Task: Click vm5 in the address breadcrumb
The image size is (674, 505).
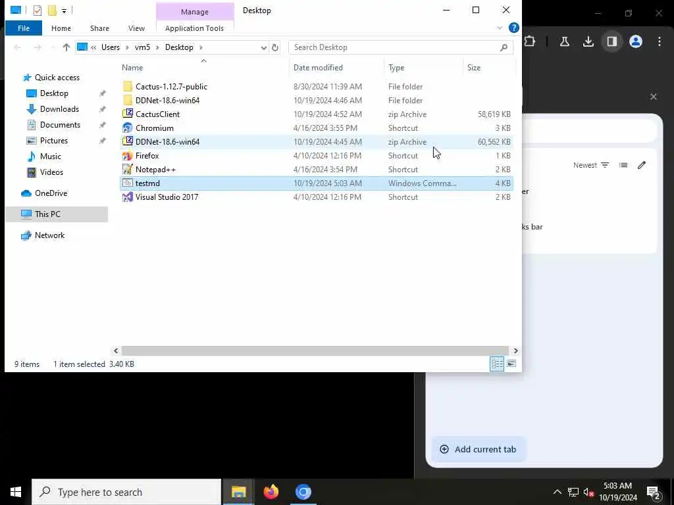Action: (142, 47)
